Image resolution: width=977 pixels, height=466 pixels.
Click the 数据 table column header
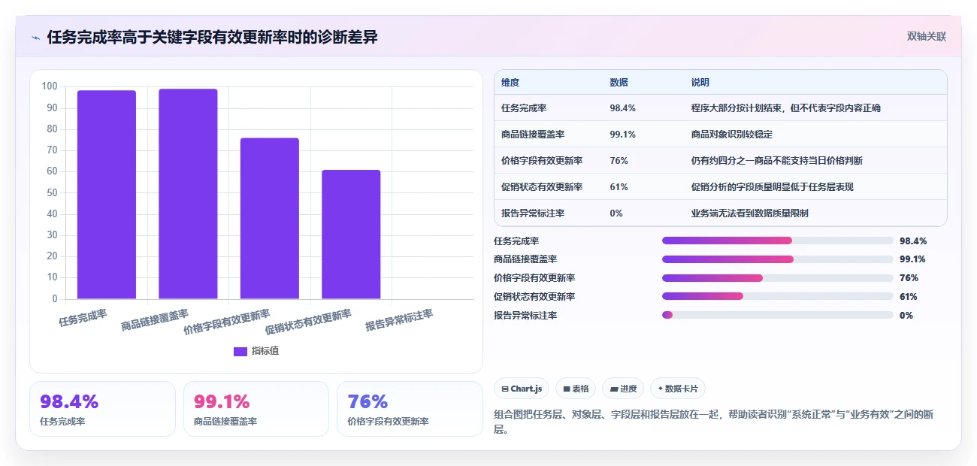(x=619, y=83)
